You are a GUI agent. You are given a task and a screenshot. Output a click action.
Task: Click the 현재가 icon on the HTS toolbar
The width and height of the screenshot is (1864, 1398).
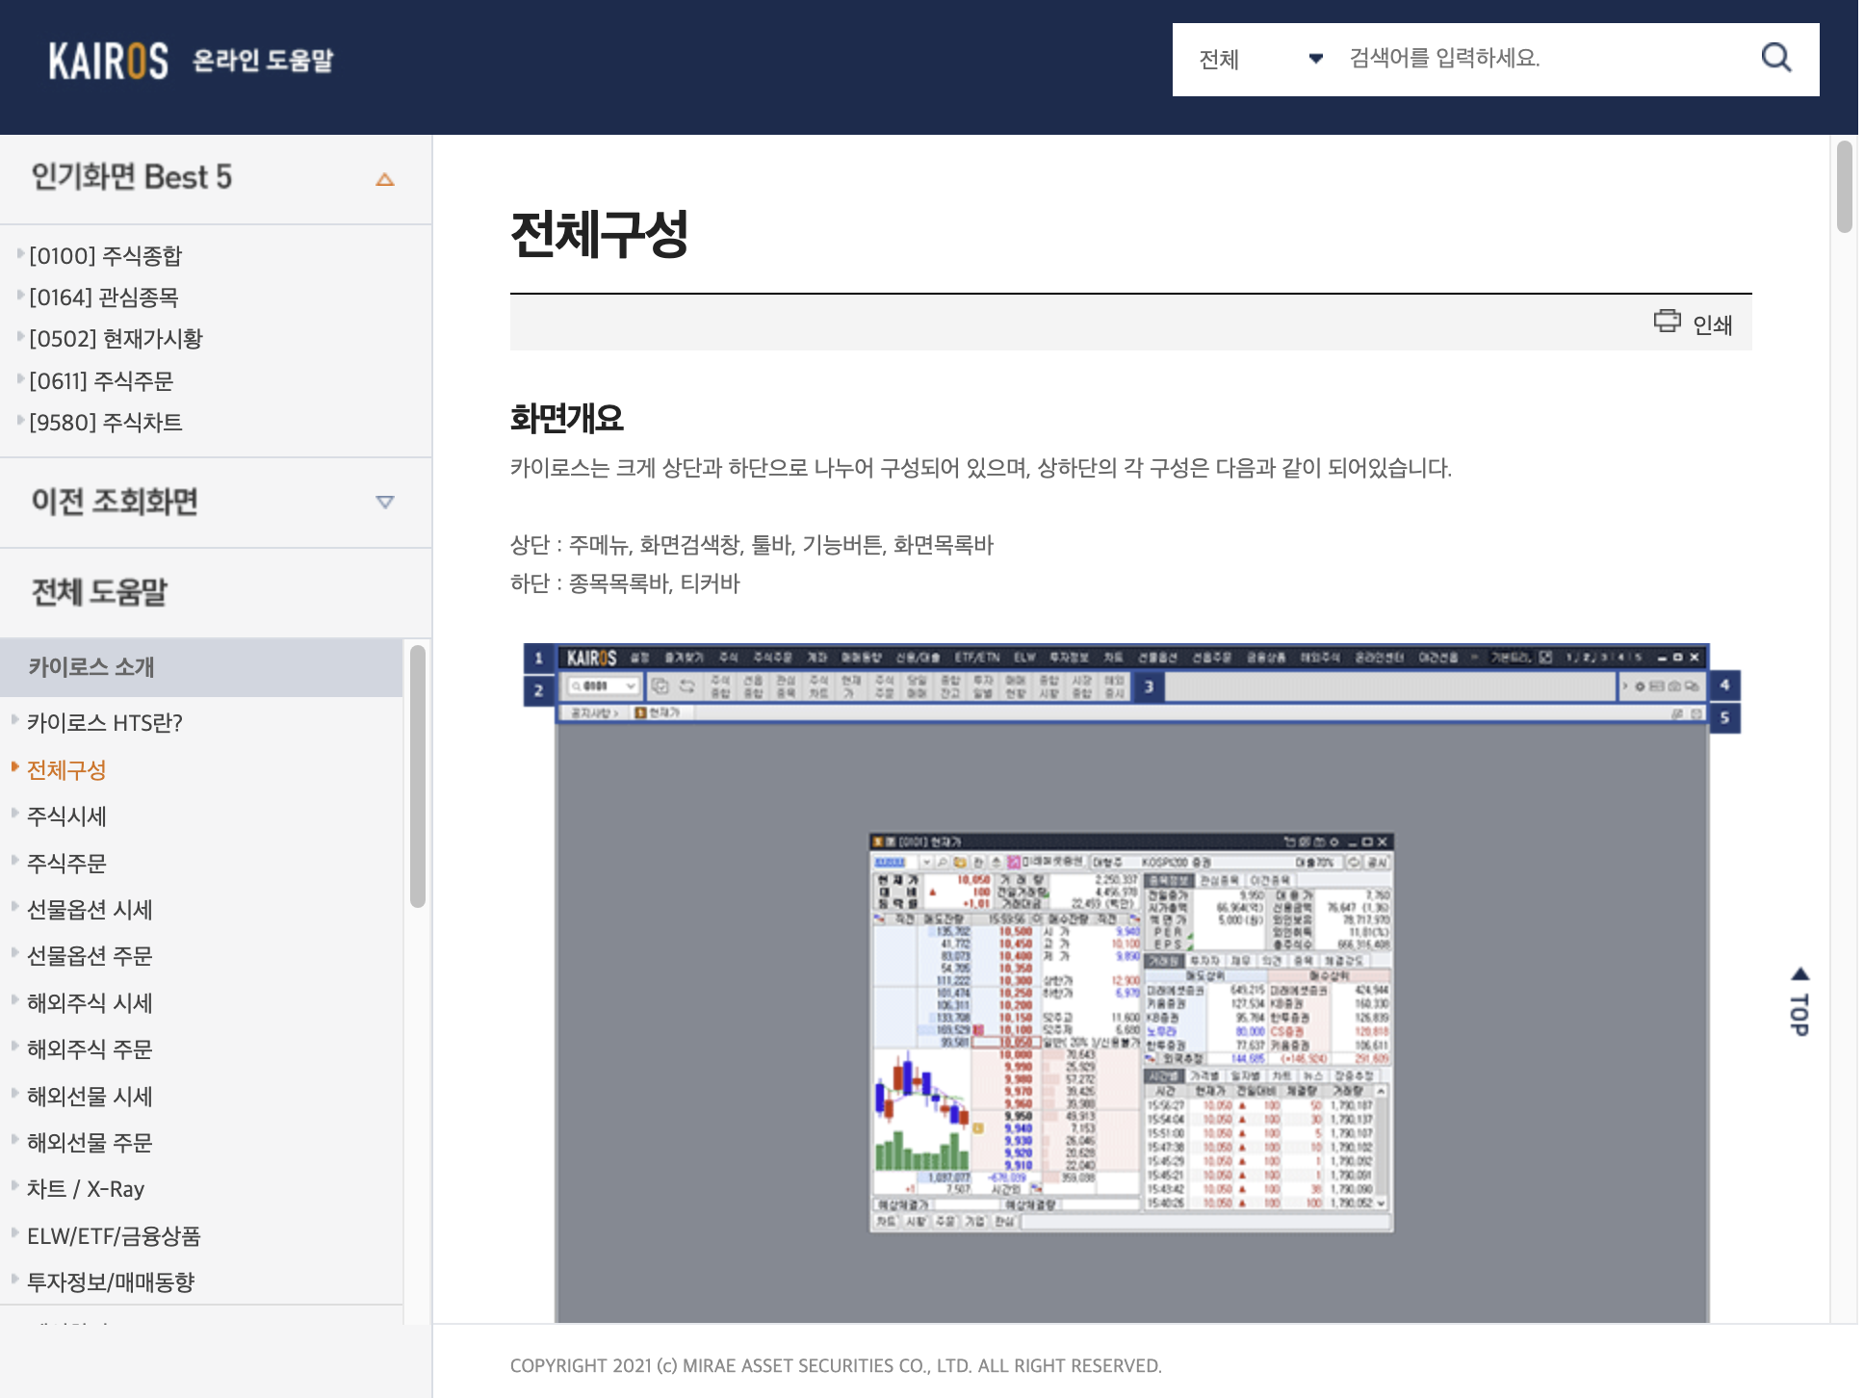coord(850,686)
